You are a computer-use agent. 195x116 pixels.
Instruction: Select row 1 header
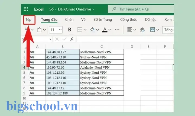(x=24, y=52)
